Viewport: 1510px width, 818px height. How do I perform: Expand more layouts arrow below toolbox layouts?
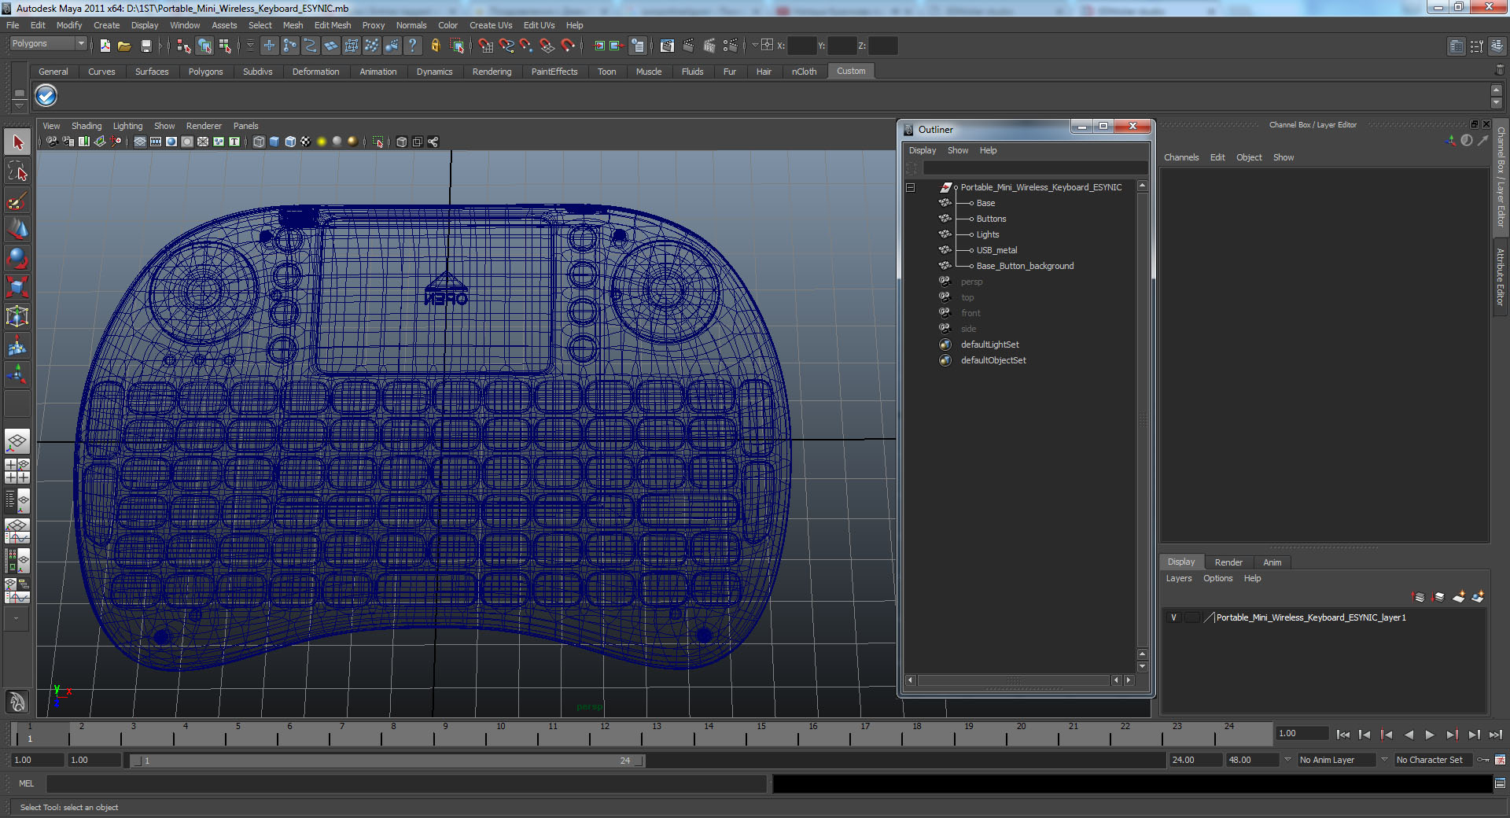tap(17, 619)
